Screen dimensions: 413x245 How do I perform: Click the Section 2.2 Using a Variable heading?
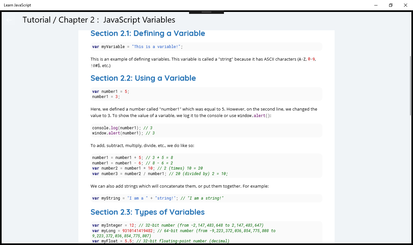tap(143, 78)
